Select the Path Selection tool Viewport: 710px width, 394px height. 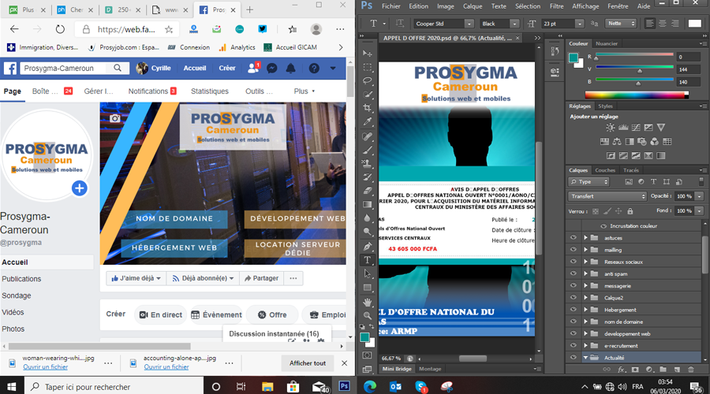point(367,273)
